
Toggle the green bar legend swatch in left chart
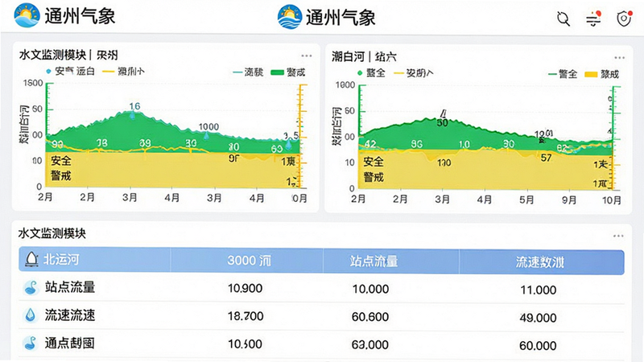pos(277,72)
